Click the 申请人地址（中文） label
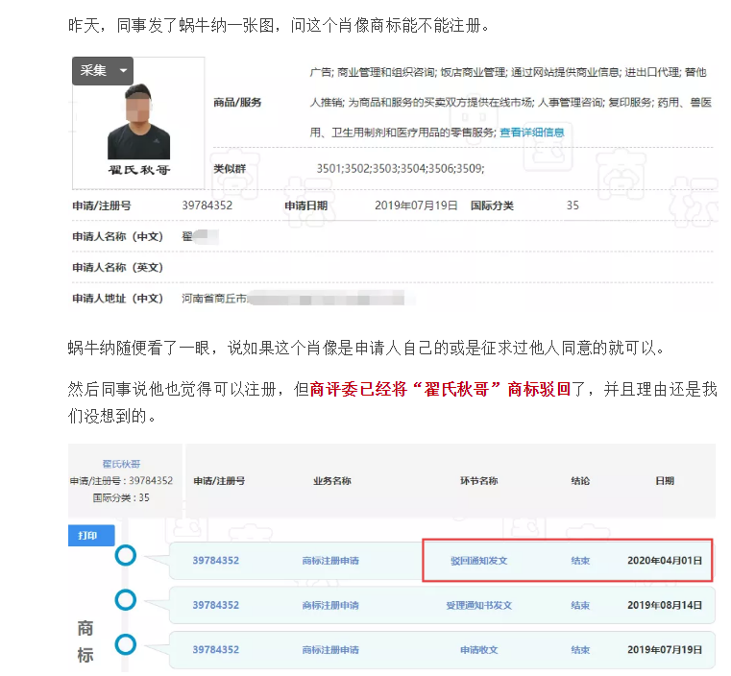The image size is (731, 676). tap(117, 299)
